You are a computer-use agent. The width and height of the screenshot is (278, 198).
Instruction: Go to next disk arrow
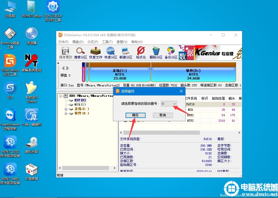(67, 68)
